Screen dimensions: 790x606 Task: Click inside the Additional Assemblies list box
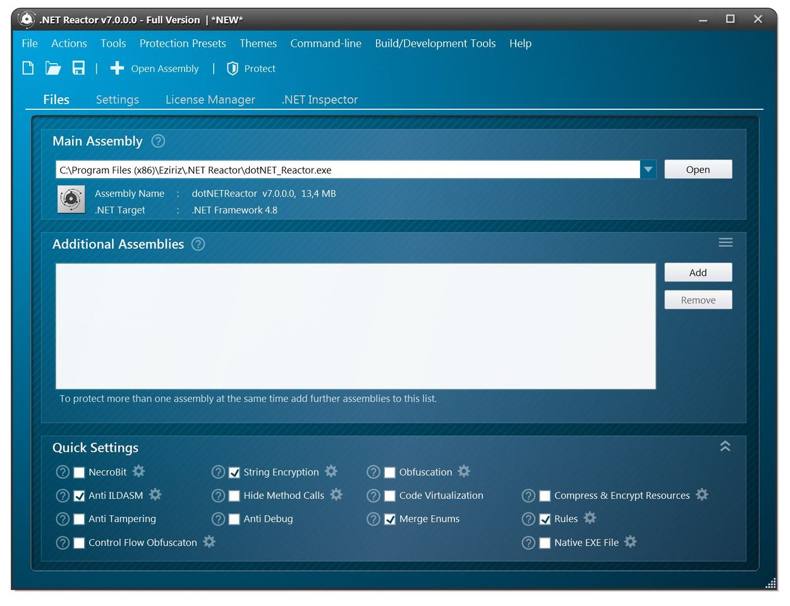pos(356,326)
